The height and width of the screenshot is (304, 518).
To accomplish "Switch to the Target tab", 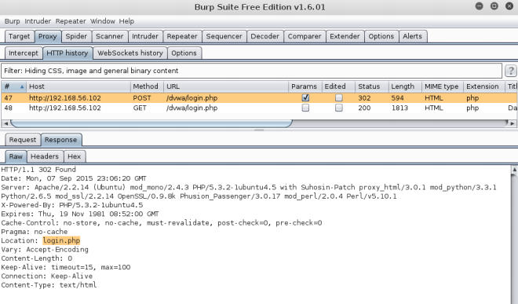I will click(19, 36).
